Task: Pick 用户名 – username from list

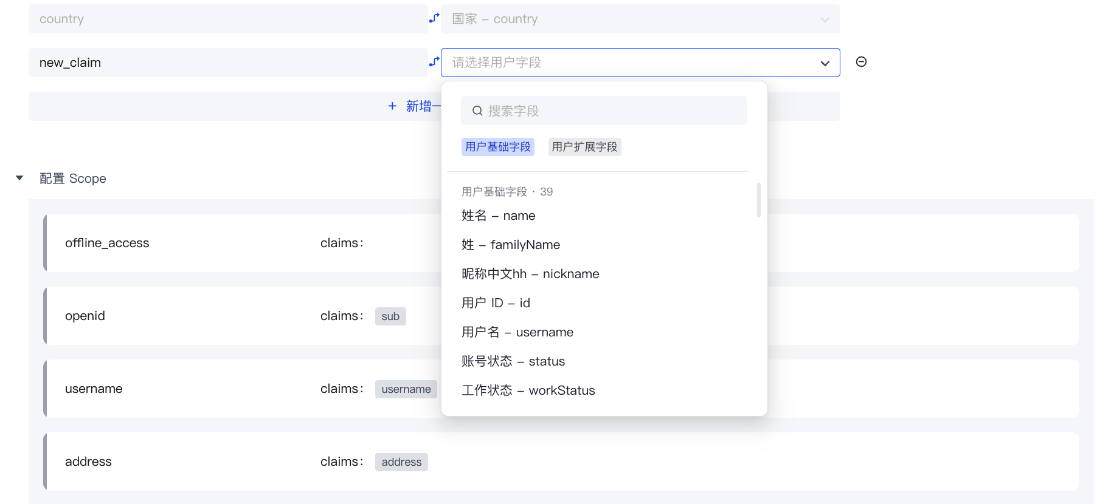Action: pos(517,332)
